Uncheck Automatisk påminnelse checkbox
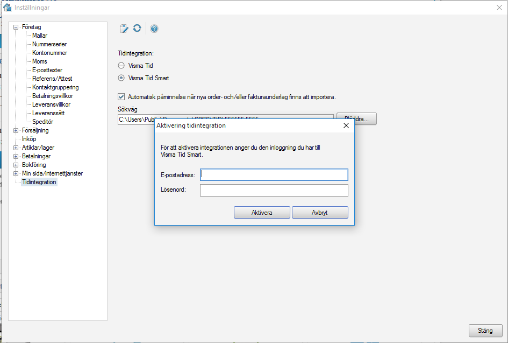Image resolution: width=508 pixels, height=343 pixels. pyautogui.click(x=121, y=97)
